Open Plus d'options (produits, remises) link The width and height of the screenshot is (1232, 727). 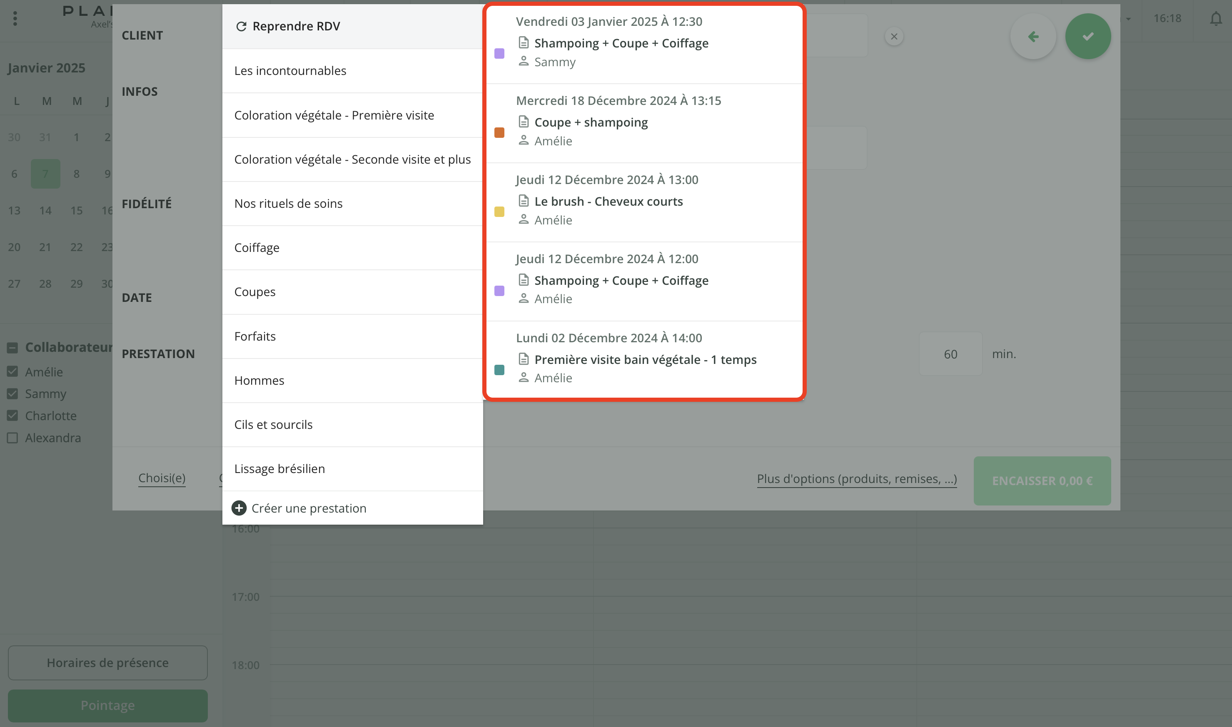(857, 478)
